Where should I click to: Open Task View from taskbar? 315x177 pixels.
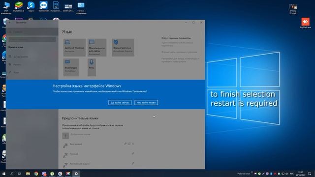(20, 174)
